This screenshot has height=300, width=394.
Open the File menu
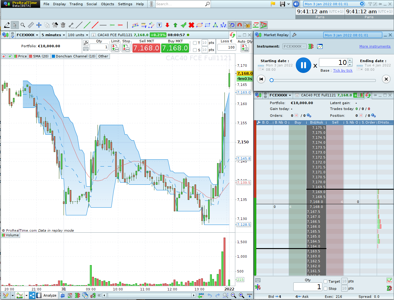tap(46, 4)
